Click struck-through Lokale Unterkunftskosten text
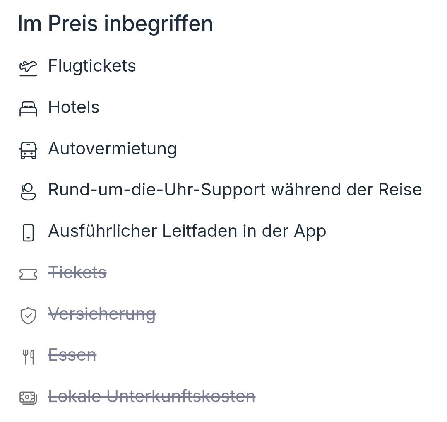 [151, 396]
